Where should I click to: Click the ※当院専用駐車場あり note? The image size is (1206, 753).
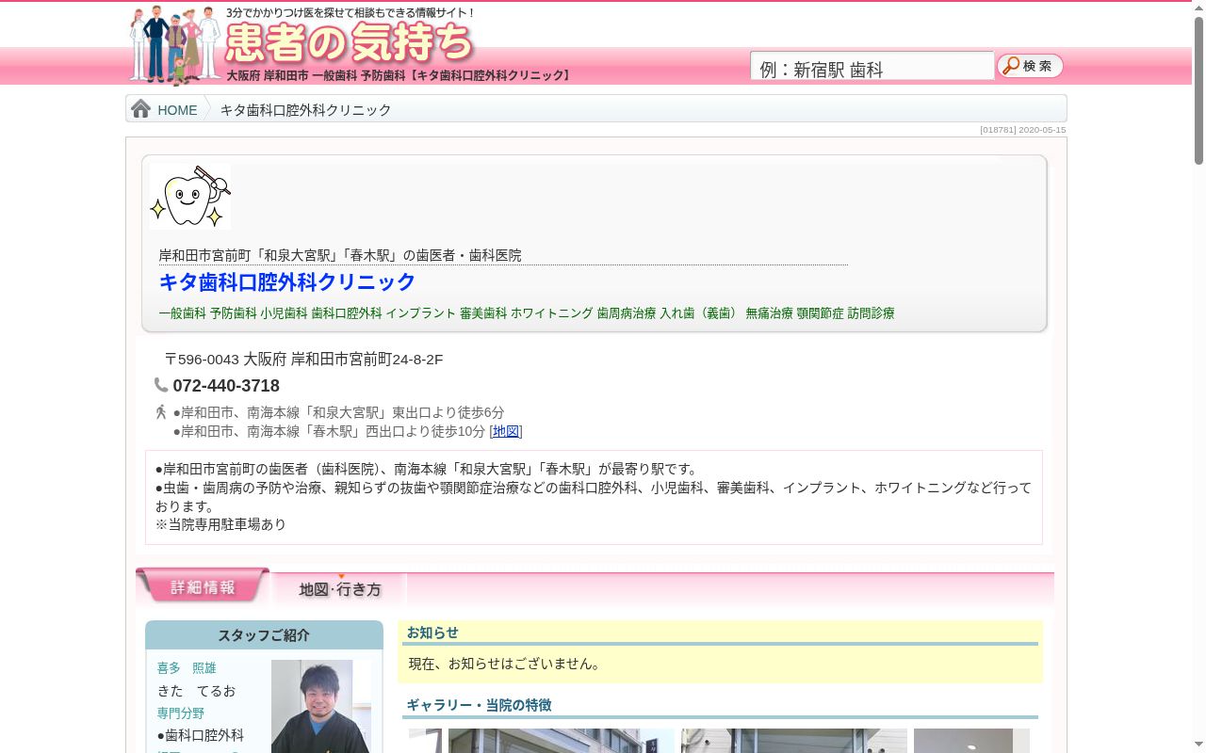pyautogui.click(x=220, y=524)
